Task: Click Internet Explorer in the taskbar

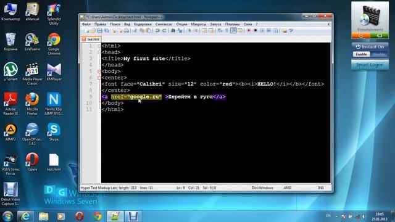Action: coord(25,216)
